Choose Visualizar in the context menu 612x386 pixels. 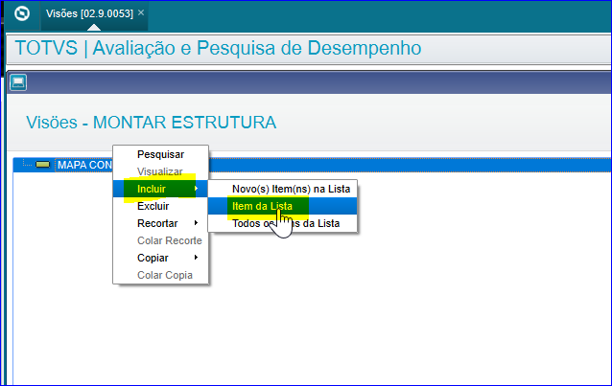tap(160, 171)
